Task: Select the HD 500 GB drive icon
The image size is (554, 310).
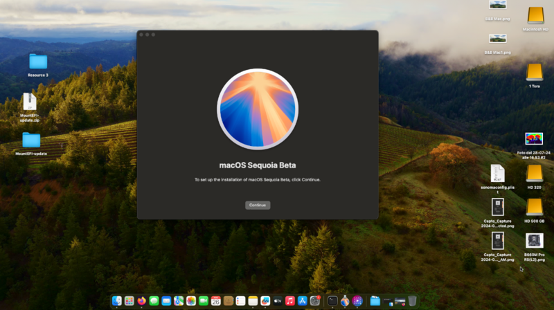Action: [535, 207]
